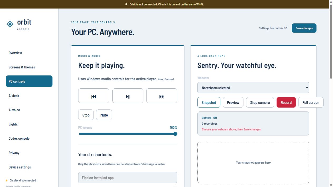Image resolution: width=333 pixels, height=187 pixels.
Task: Take a webcam Snapshot
Action: pyautogui.click(x=209, y=103)
